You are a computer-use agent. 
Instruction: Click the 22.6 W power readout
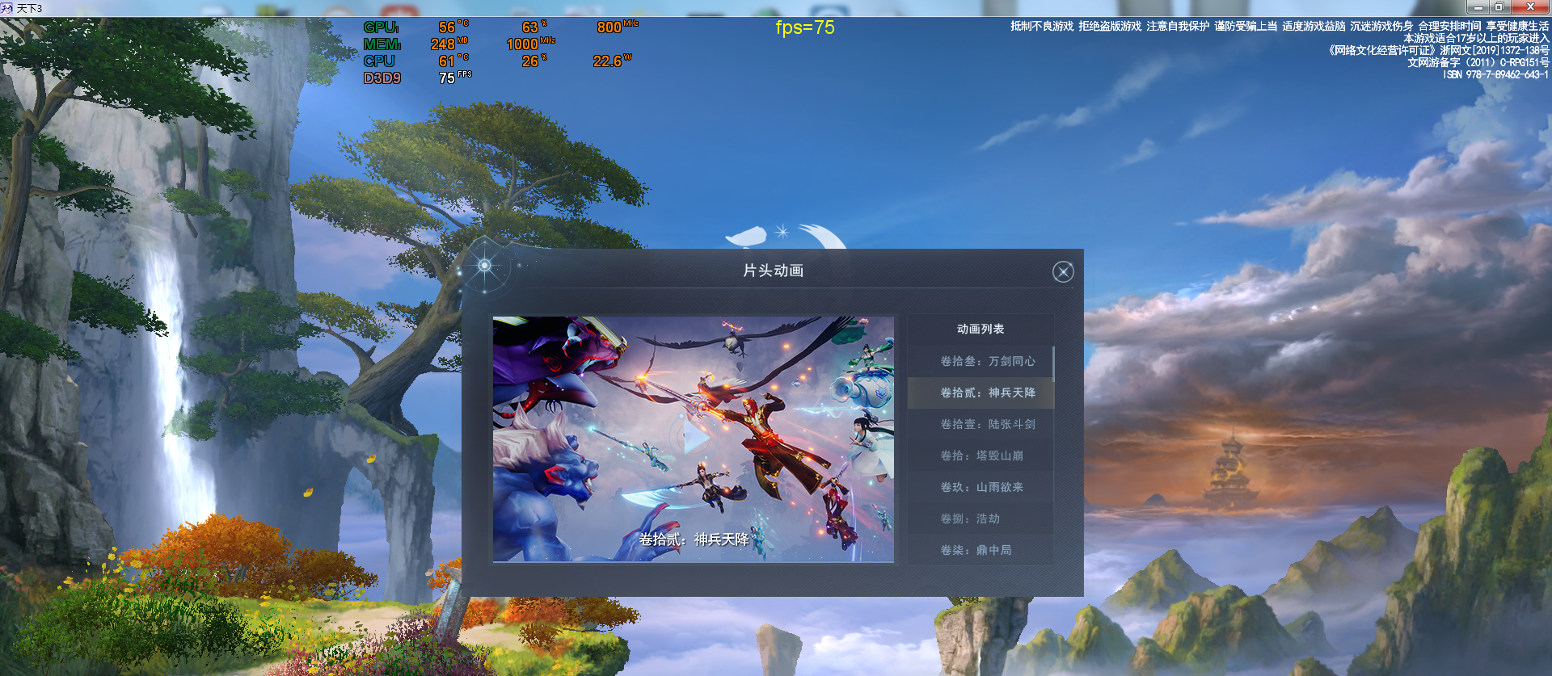tap(613, 61)
